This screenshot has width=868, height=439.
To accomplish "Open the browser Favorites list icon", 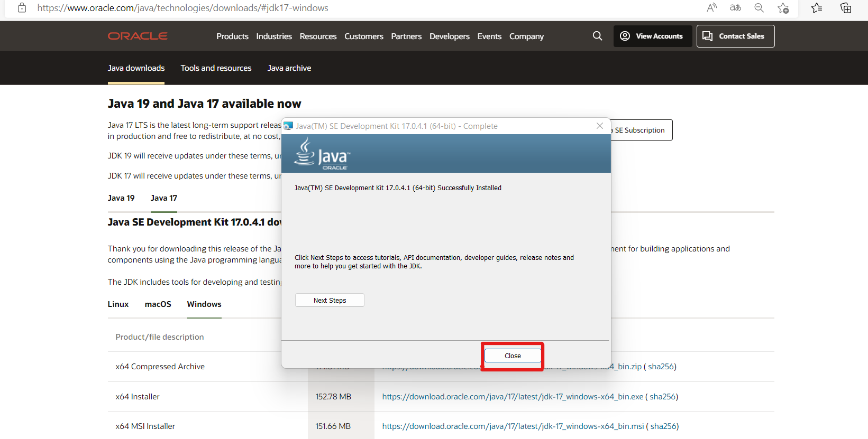I will pyautogui.click(x=817, y=7).
